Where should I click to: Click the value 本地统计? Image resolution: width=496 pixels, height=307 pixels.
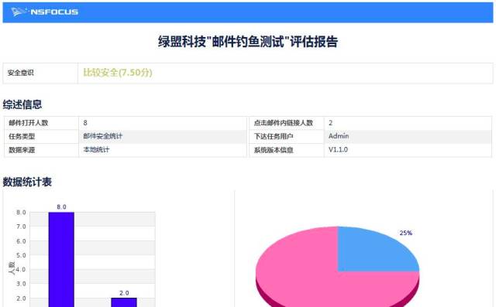coord(96,149)
